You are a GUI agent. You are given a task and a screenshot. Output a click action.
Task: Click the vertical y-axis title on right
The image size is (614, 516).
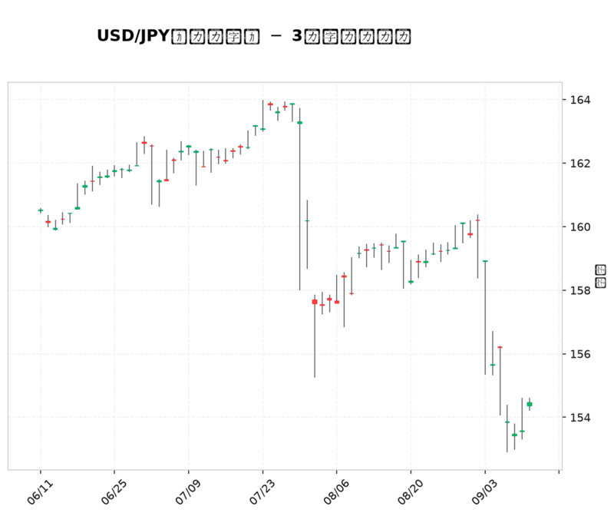pos(600,276)
